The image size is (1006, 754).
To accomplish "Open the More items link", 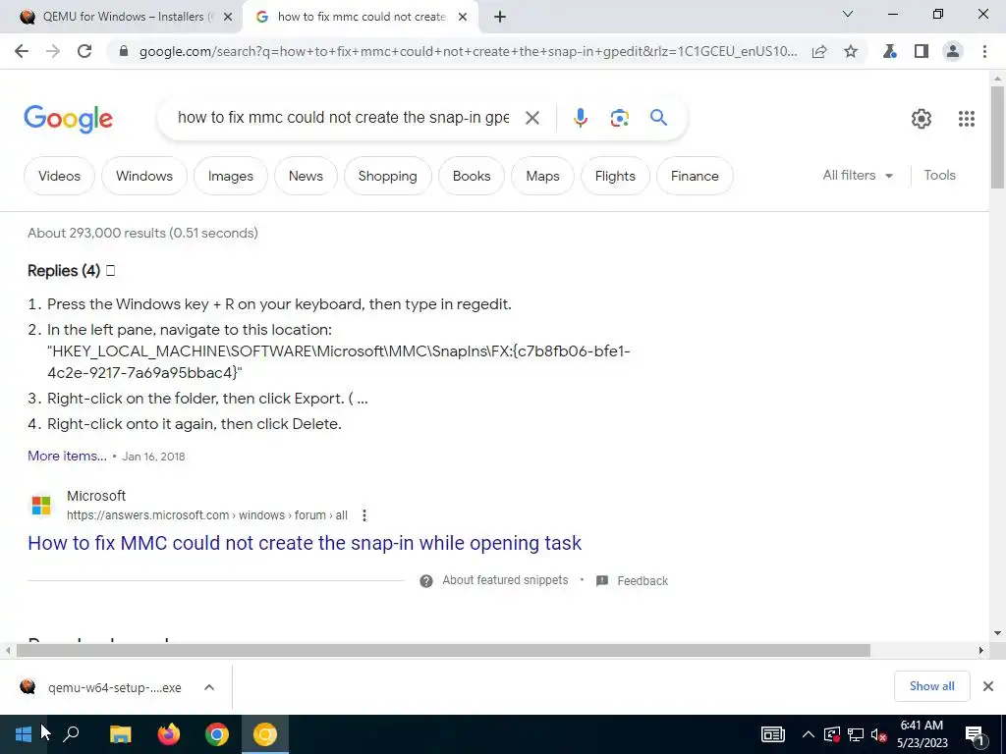I will pyautogui.click(x=67, y=456).
